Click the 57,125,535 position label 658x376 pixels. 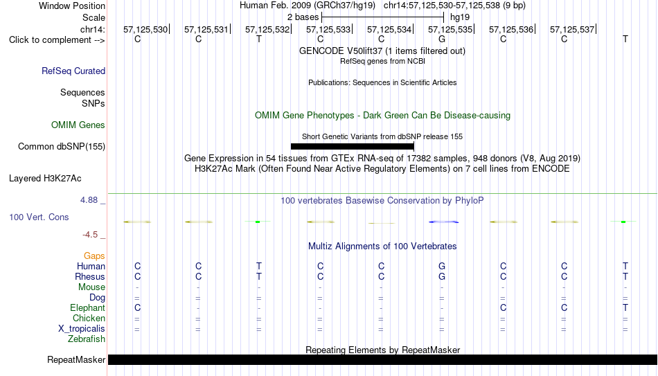(450, 29)
